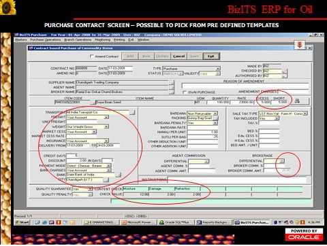Expand the Sale Tax Type dropdown
This screenshot has width=327, height=246.
click(x=305, y=113)
